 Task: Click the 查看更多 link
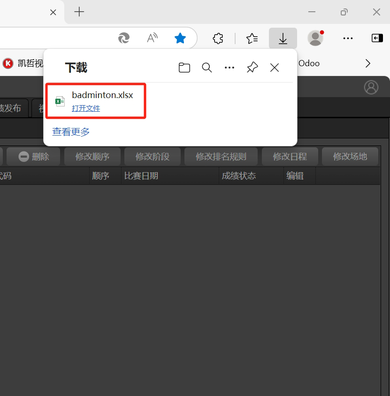(71, 132)
